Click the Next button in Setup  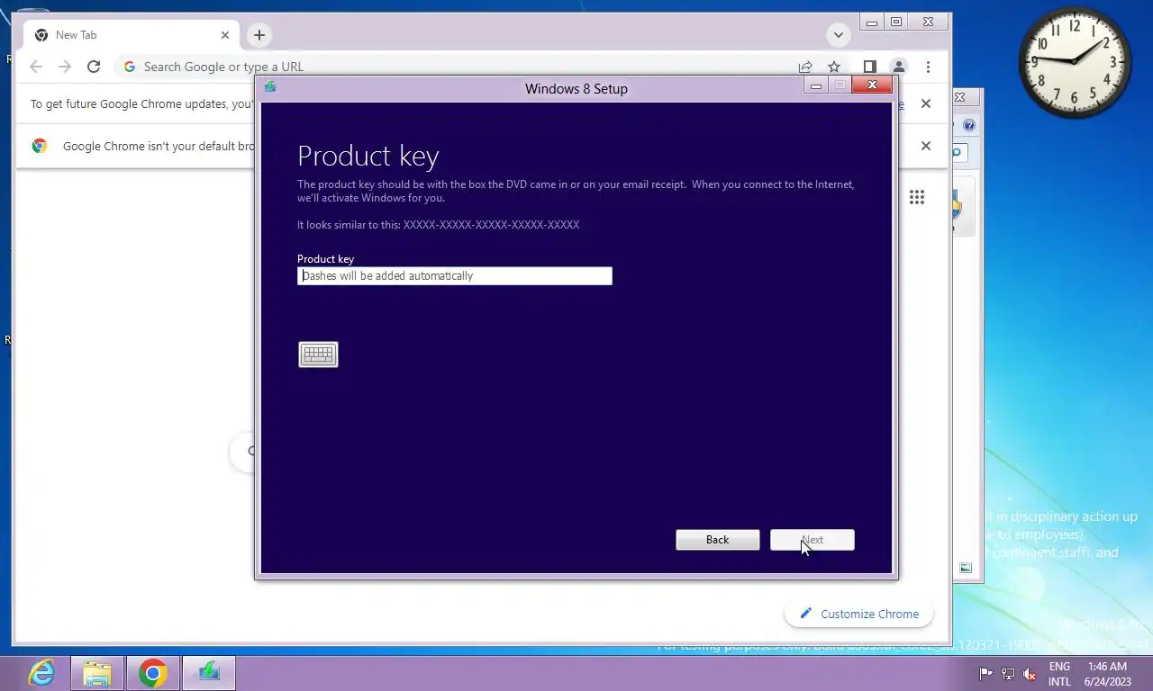[x=813, y=540]
